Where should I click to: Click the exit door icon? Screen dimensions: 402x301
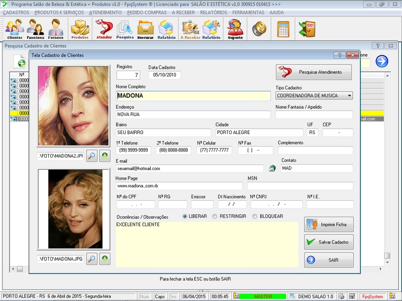[307, 29]
